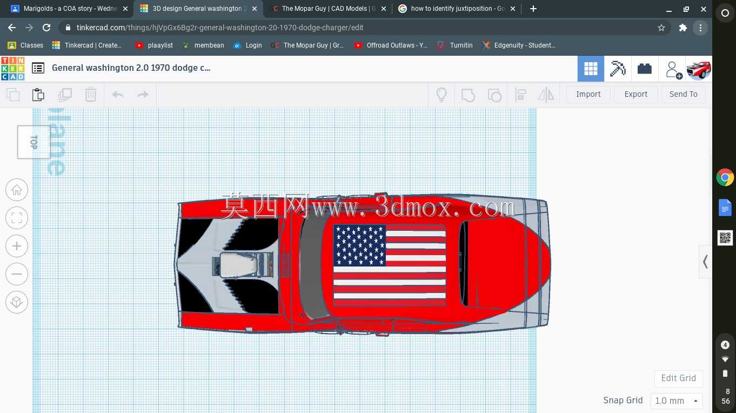736x413 pixels.
Task: Click the Align tool icon
Action: pos(521,95)
